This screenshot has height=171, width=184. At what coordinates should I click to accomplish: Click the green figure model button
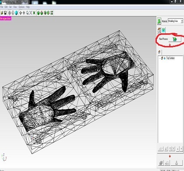click(x=159, y=21)
